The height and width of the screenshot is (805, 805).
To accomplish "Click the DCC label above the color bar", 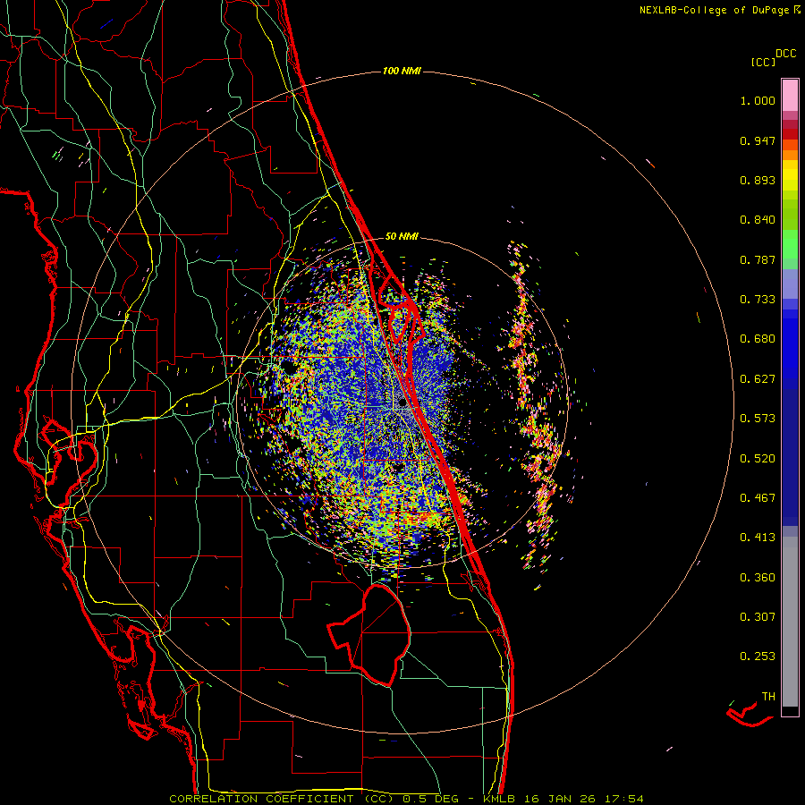I will click(x=786, y=54).
